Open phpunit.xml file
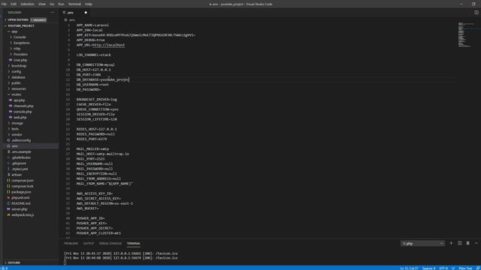Screen dimensions: 481x270 (20, 198)
